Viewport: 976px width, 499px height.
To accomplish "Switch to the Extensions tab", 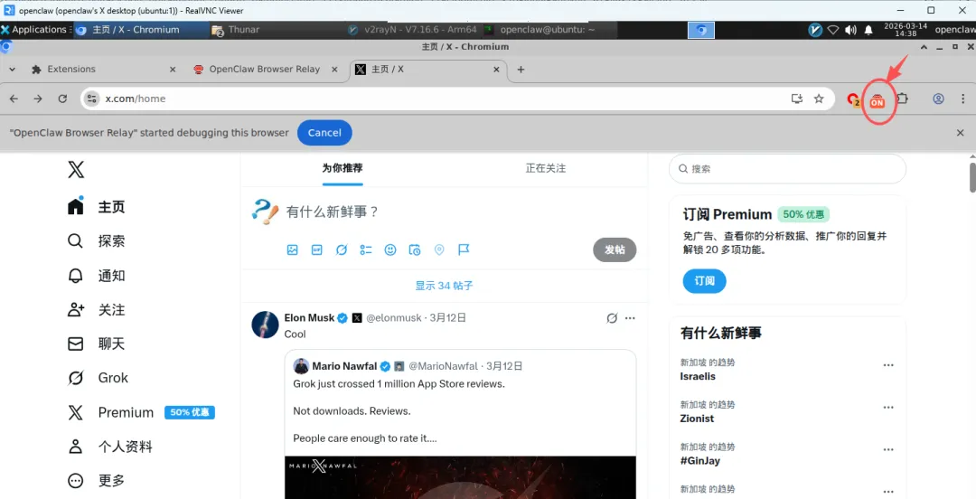I will coord(102,69).
